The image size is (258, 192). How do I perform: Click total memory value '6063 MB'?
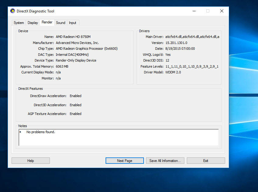coord(62,66)
